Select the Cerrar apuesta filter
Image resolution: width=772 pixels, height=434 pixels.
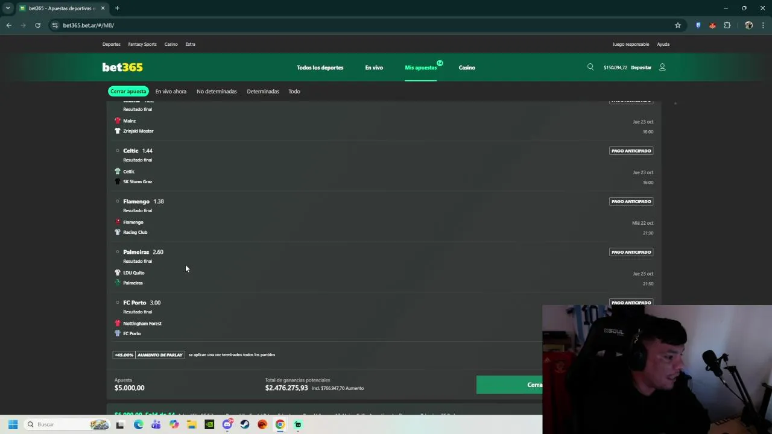click(128, 92)
